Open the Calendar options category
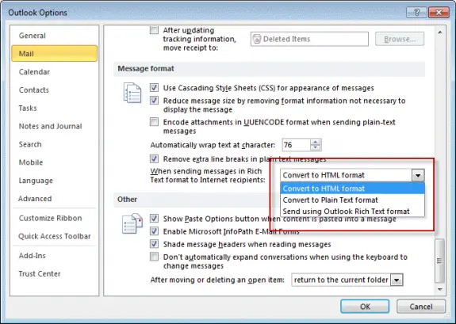 [34, 72]
